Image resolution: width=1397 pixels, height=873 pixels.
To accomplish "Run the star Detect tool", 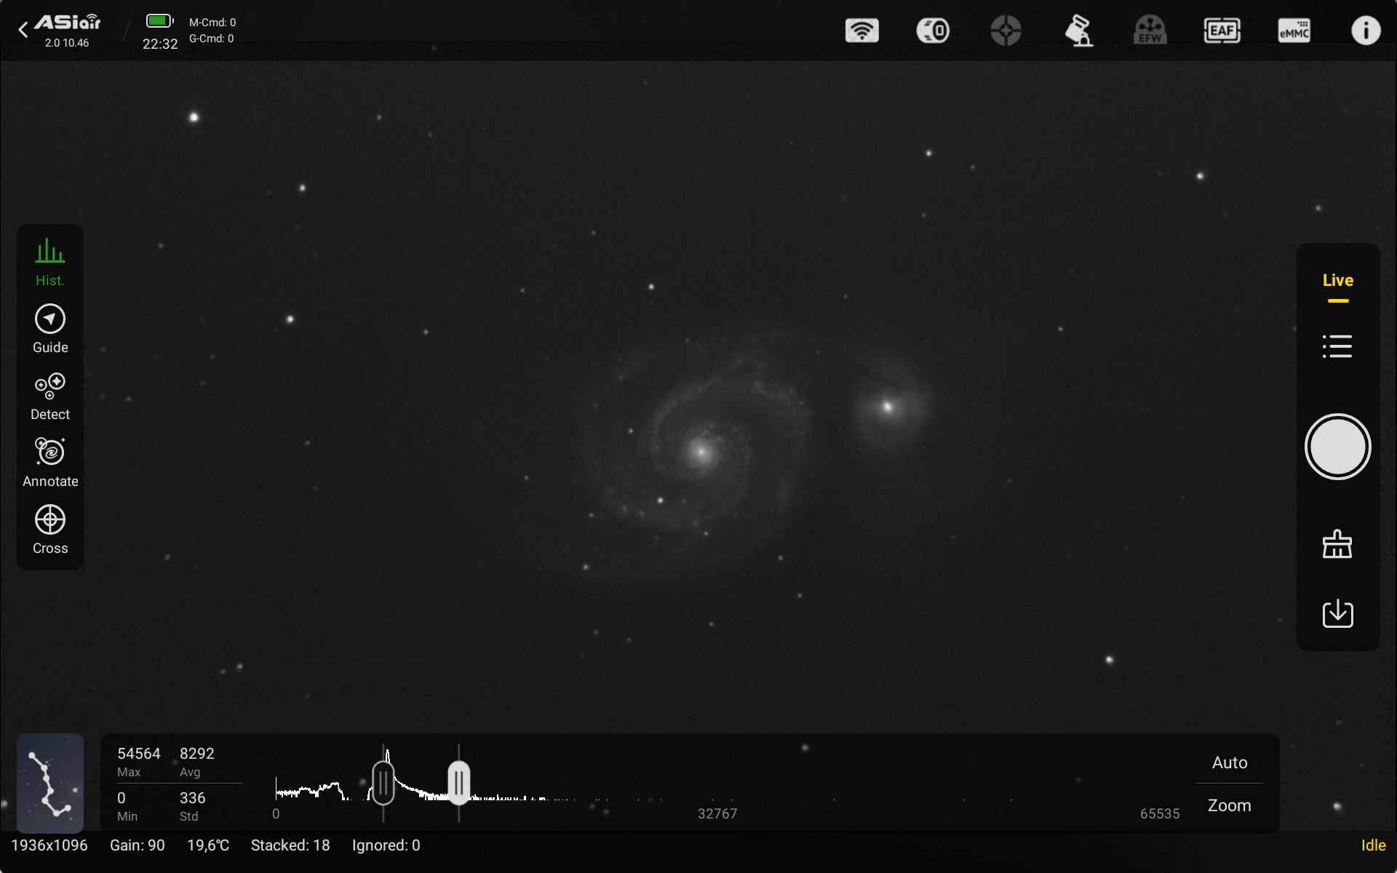I will pos(50,396).
